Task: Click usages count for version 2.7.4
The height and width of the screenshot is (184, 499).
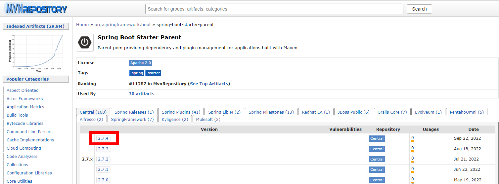Action: click(413, 138)
